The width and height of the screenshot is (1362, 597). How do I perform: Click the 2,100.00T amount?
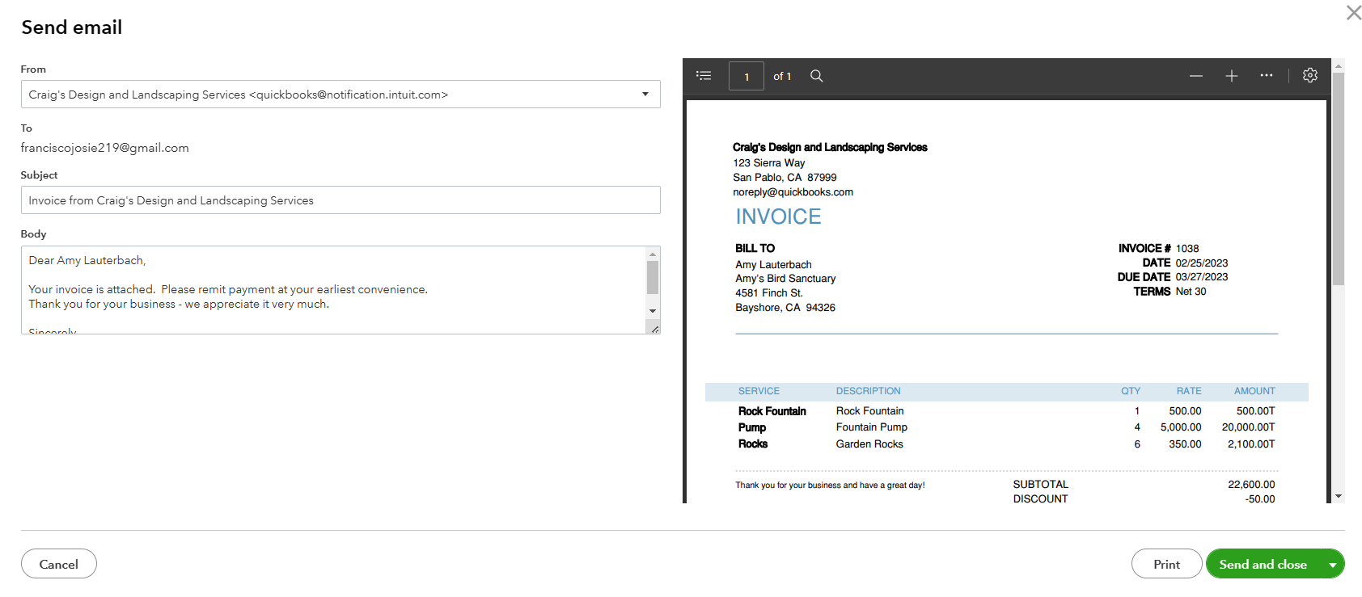click(x=1251, y=444)
